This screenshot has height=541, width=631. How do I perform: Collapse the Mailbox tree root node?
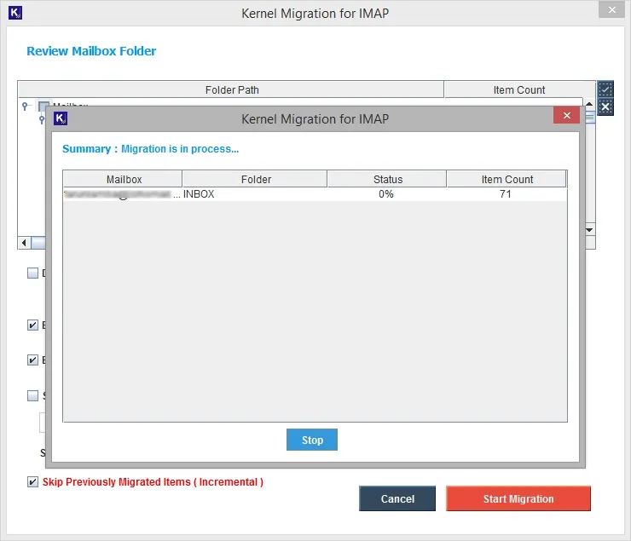click(25, 106)
